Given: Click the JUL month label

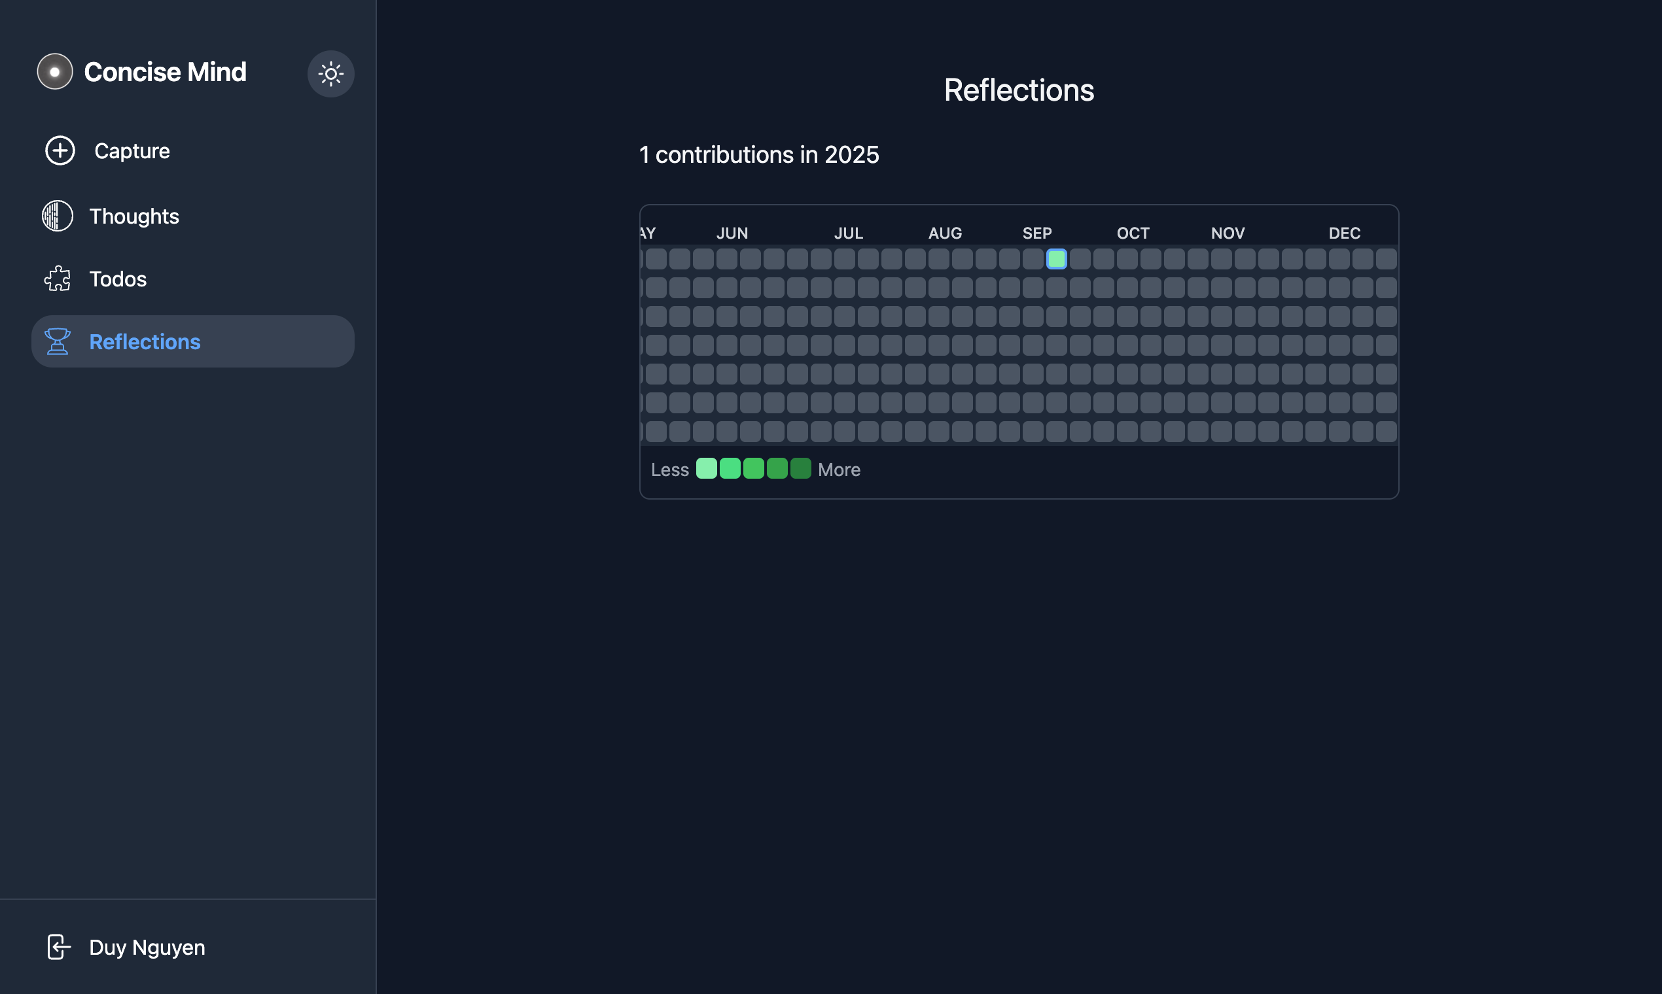Looking at the screenshot, I should [x=849, y=233].
